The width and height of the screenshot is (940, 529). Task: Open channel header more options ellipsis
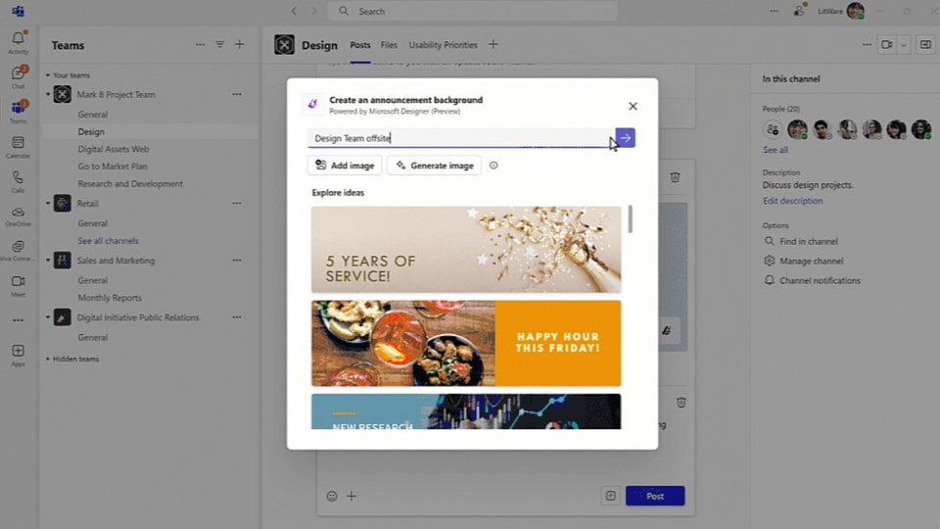867,44
